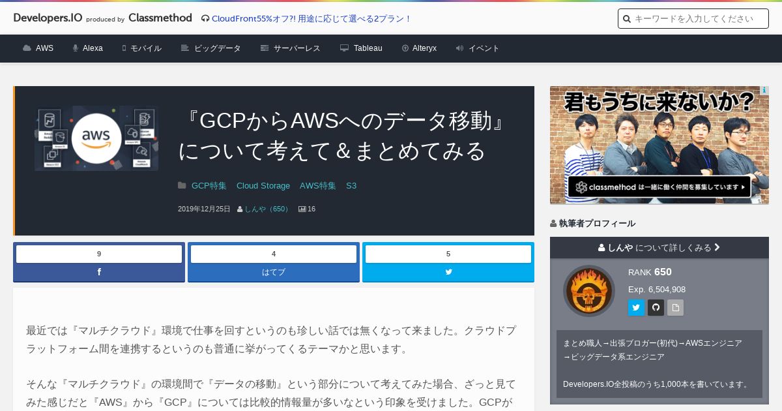Click Facebook share count 9
Image resolution: width=782 pixels, height=411 pixels.
coord(99,254)
